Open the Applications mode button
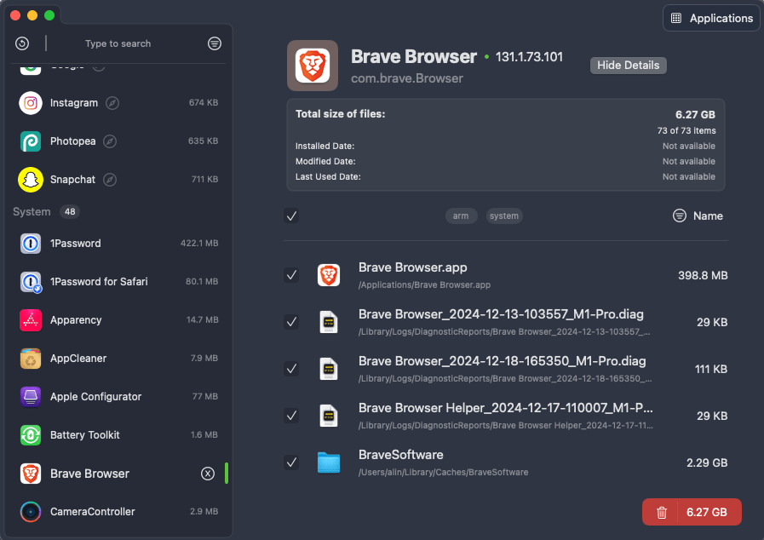Viewport: 764px width, 540px height. pos(711,18)
